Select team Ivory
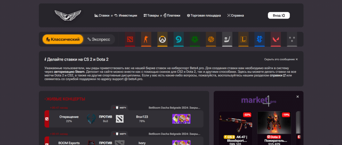342x145 pixels. tap(142, 143)
